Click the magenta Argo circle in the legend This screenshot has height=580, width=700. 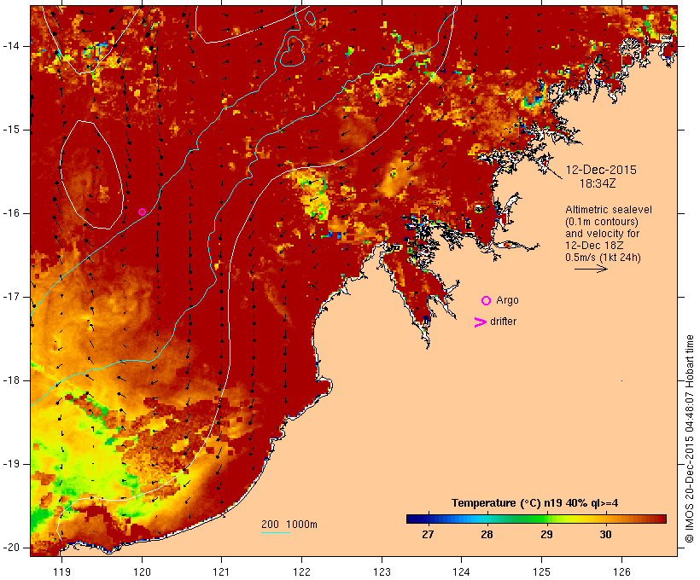[487, 301]
